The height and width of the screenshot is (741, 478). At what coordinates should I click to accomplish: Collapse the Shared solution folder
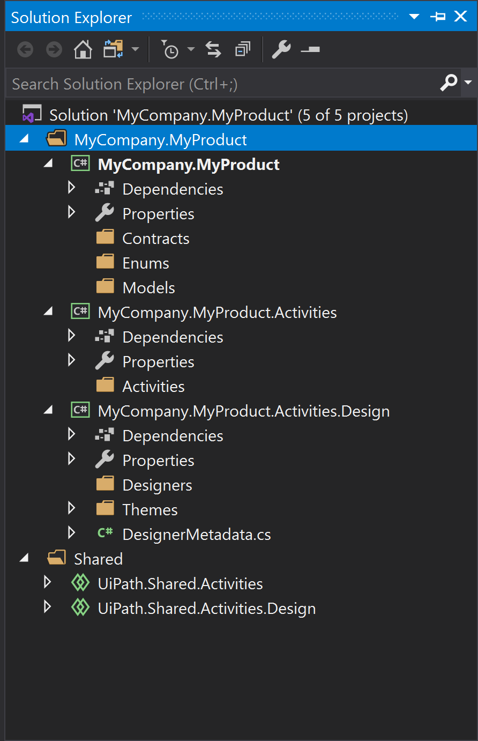pos(24,558)
